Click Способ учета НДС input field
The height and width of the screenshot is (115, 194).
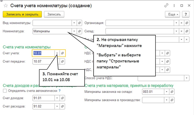click(x=161, y=78)
